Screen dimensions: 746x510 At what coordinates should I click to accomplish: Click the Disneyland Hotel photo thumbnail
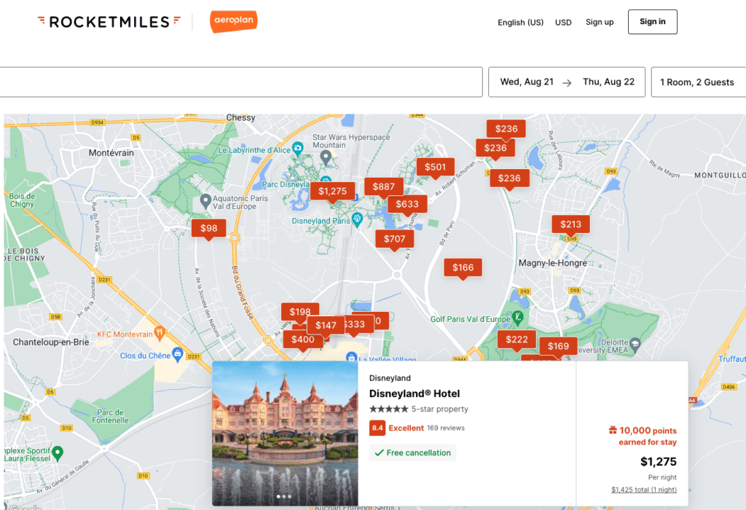pos(285,433)
